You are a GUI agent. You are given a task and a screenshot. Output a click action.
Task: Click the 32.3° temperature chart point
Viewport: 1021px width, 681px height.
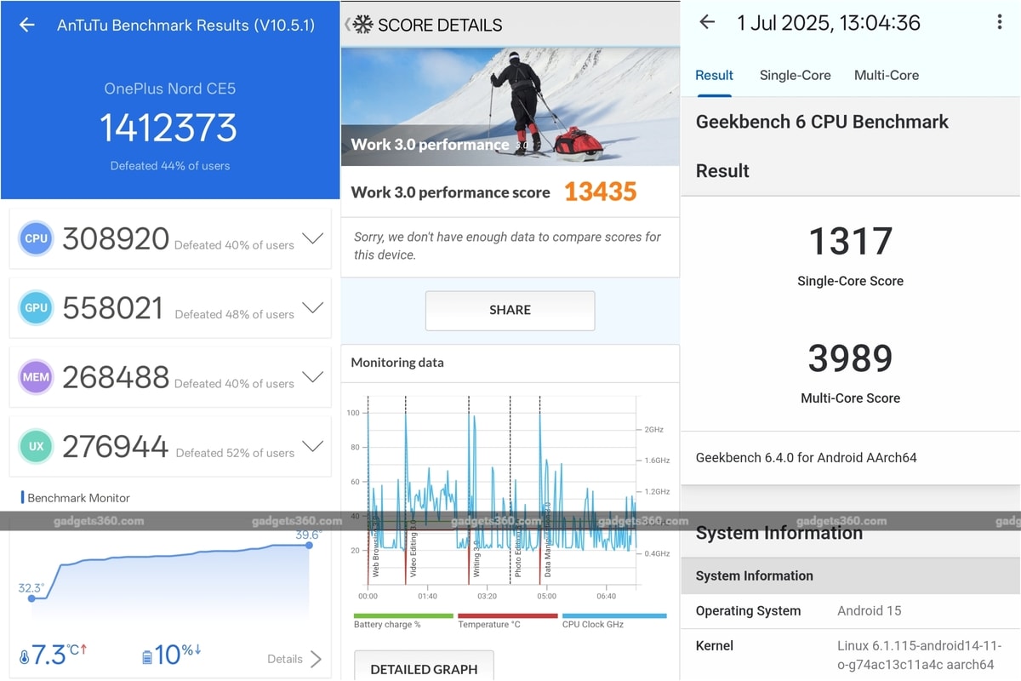pos(31,598)
